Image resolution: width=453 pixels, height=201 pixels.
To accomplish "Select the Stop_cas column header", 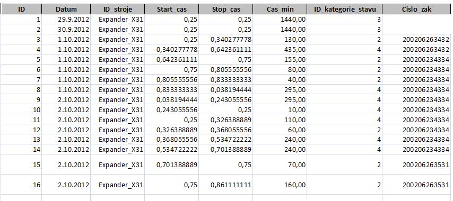I will coord(225,9).
